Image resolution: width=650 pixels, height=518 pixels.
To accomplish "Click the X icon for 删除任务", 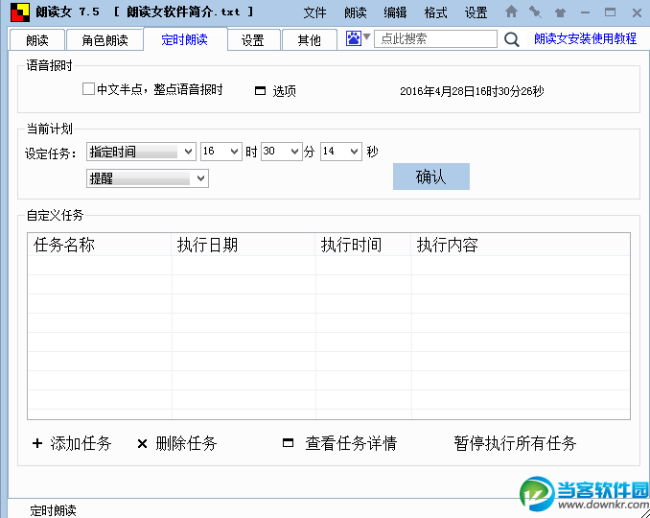I will tap(142, 444).
